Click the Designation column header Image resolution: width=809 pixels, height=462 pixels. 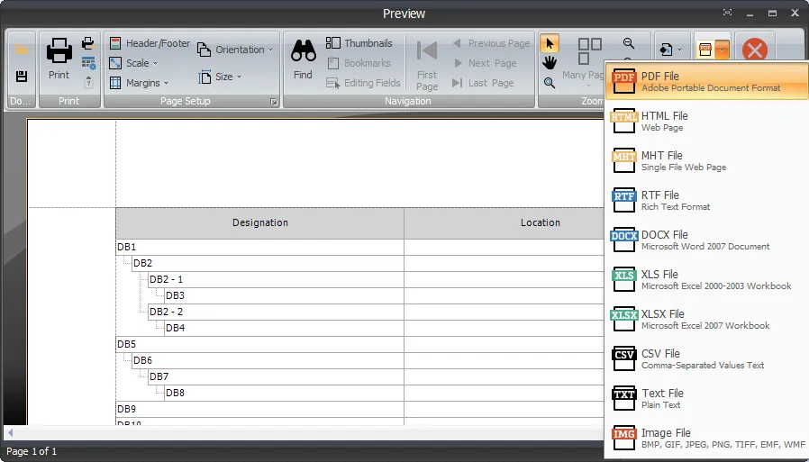tap(260, 222)
